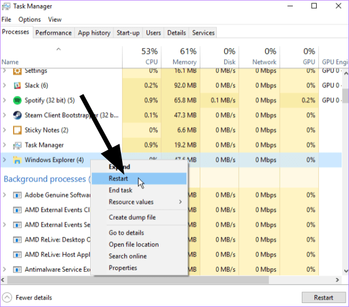Switch to the App history tab
This screenshot has height=307, width=349.
click(x=94, y=33)
